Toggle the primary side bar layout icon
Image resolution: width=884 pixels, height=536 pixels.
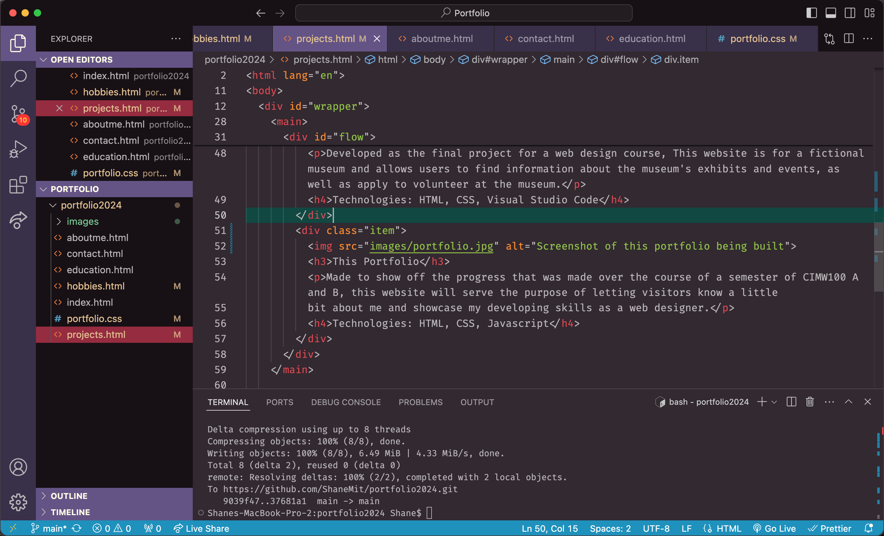[x=811, y=13]
